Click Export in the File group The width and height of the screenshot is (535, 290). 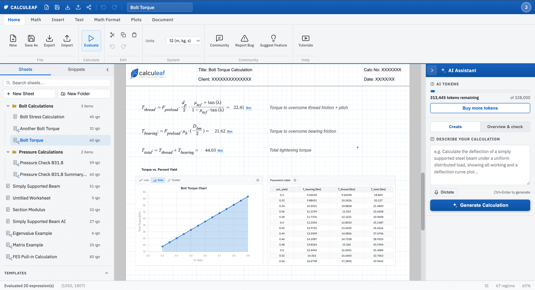click(49, 41)
